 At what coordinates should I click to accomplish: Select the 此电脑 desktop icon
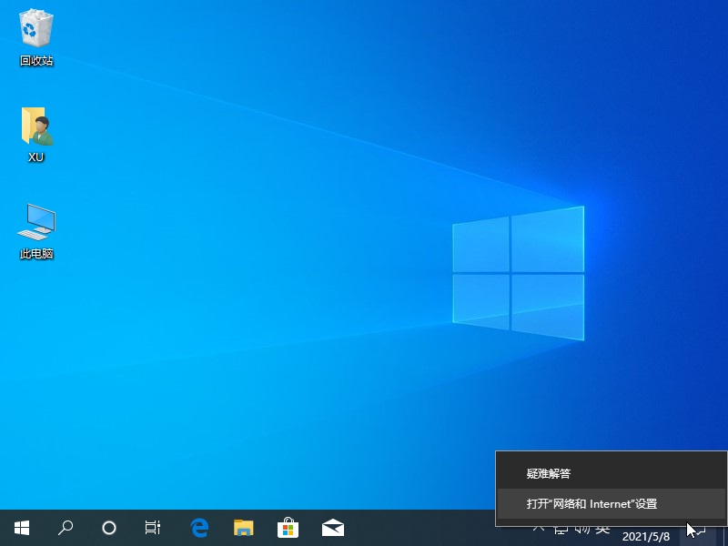[36, 231]
